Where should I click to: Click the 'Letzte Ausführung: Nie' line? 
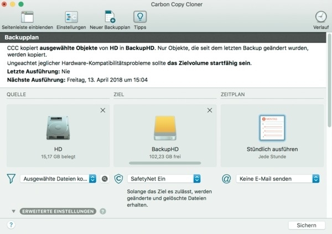39,71
